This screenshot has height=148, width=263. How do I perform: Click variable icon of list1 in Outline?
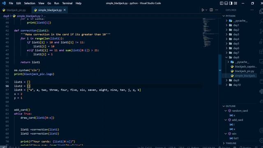click(231, 138)
